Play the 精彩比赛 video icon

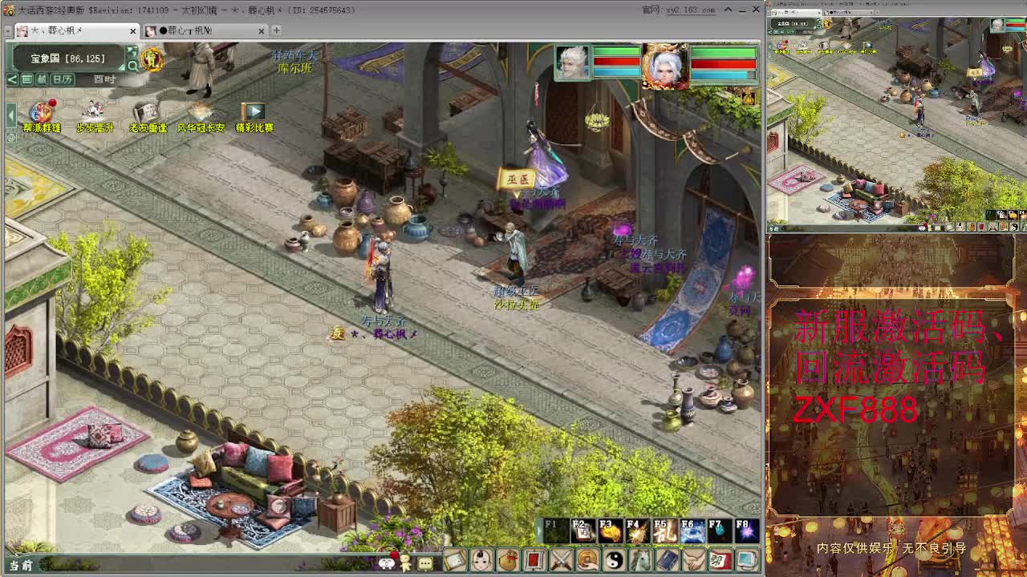254,116
